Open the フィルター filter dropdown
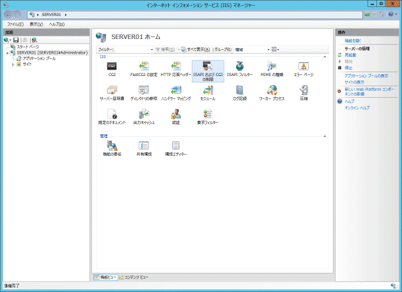 click(x=152, y=49)
